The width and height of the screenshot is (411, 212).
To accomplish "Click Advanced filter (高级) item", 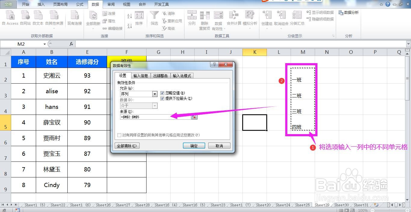I will [x=168, y=29].
